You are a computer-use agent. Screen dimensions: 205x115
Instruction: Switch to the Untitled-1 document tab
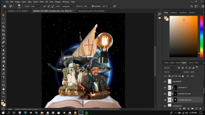[18, 11]
